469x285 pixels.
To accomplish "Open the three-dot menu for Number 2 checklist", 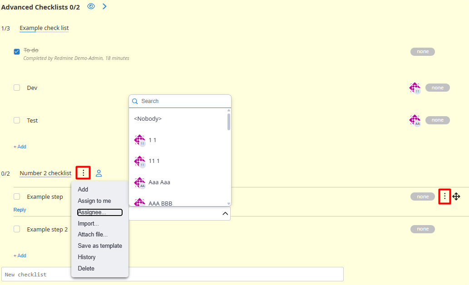I will pyautogui.click(x=83, y=173).
